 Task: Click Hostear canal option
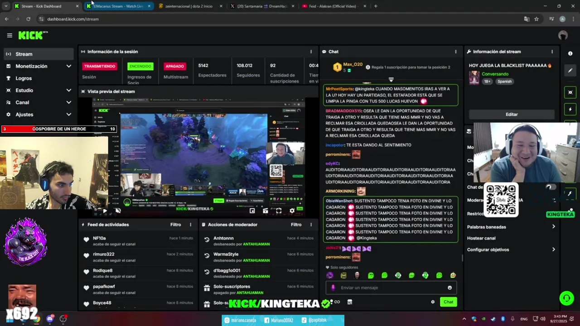tap(481, 238)
